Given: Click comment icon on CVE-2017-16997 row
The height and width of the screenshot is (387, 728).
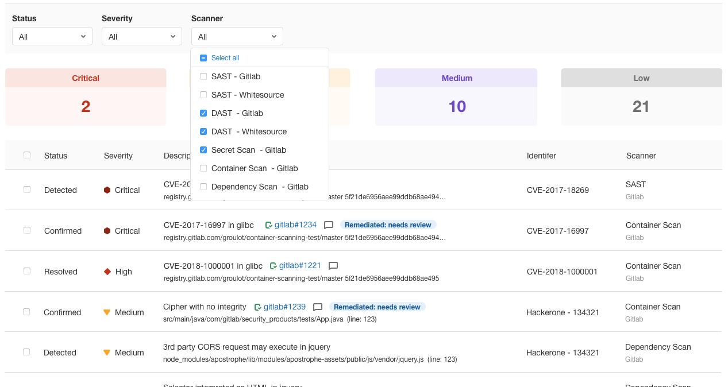Looking at the screenshot, I should [x=329, y=225].
